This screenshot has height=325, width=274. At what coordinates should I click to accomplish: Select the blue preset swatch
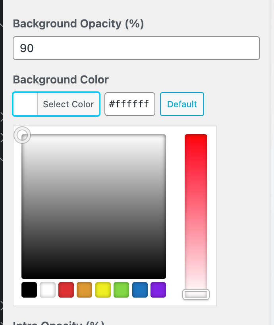pos(140,290)
